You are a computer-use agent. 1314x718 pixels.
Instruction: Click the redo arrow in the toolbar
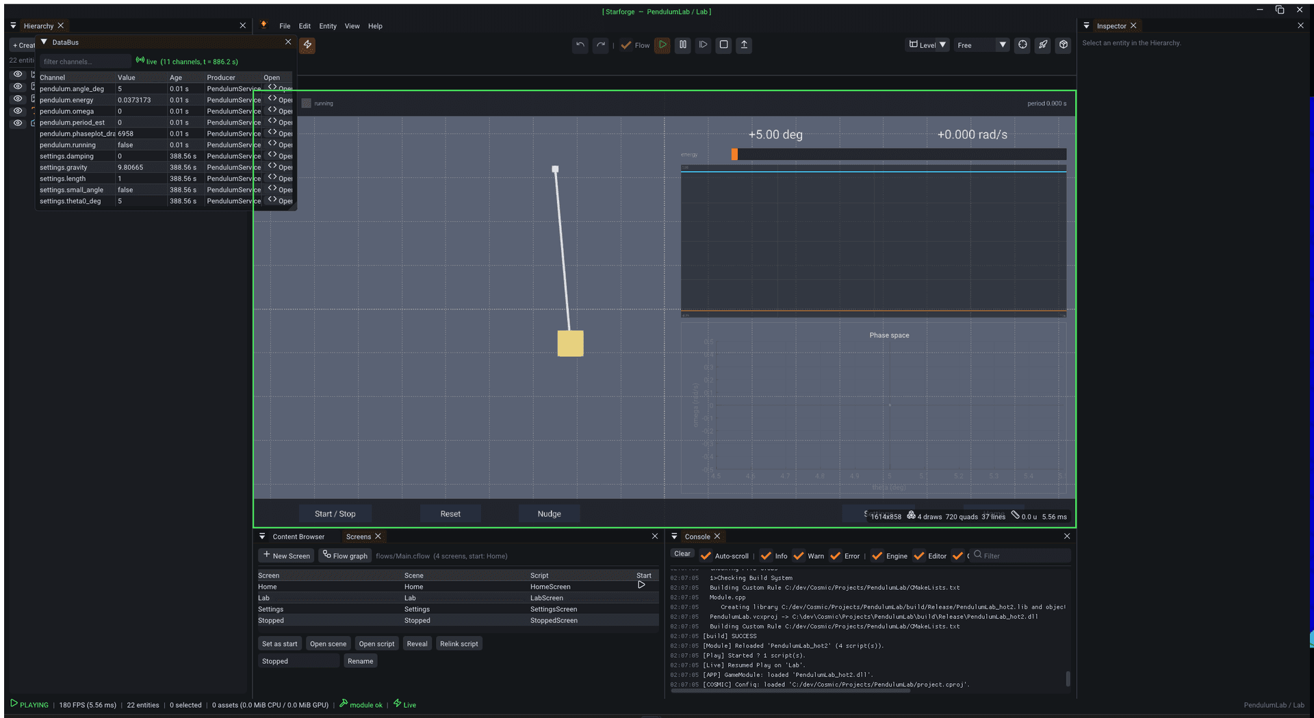[x=601, y=45]
